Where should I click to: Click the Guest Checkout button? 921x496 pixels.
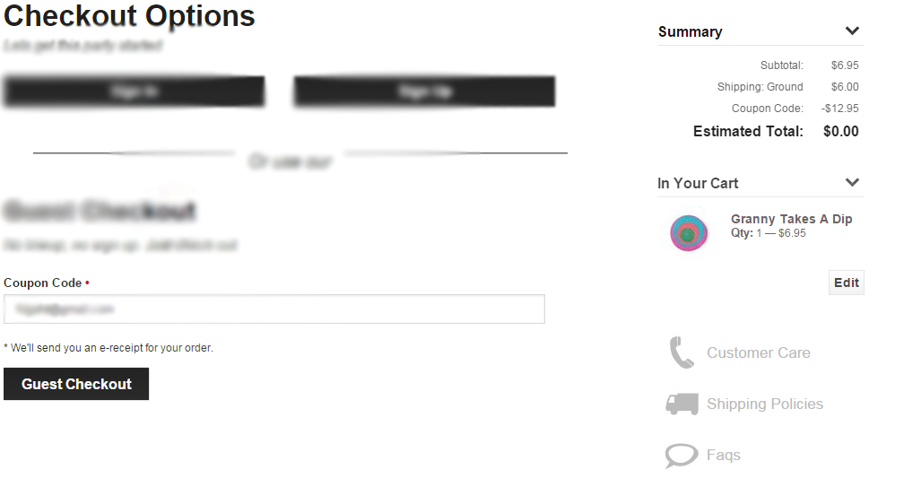pyautogui.click(x=76, y=384)
